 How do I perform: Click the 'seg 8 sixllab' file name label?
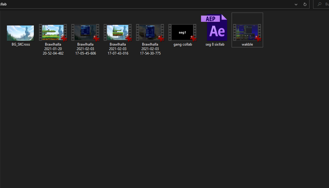pyautogui.click(x=215, y=44)
